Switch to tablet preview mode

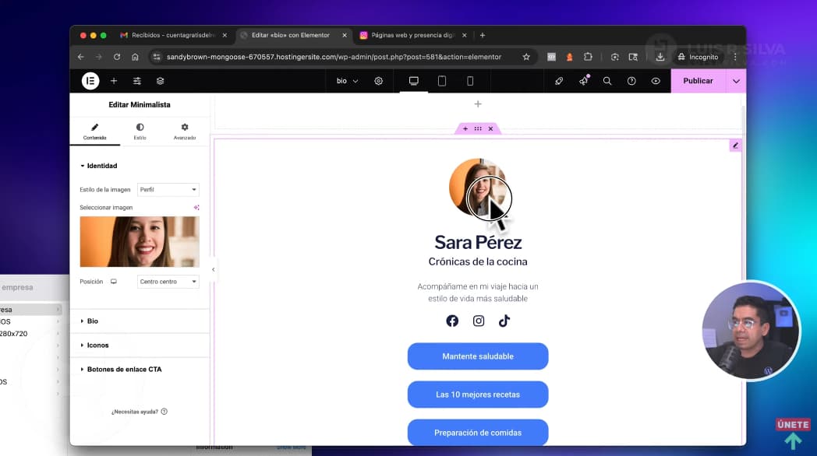[x=442, y=81]
